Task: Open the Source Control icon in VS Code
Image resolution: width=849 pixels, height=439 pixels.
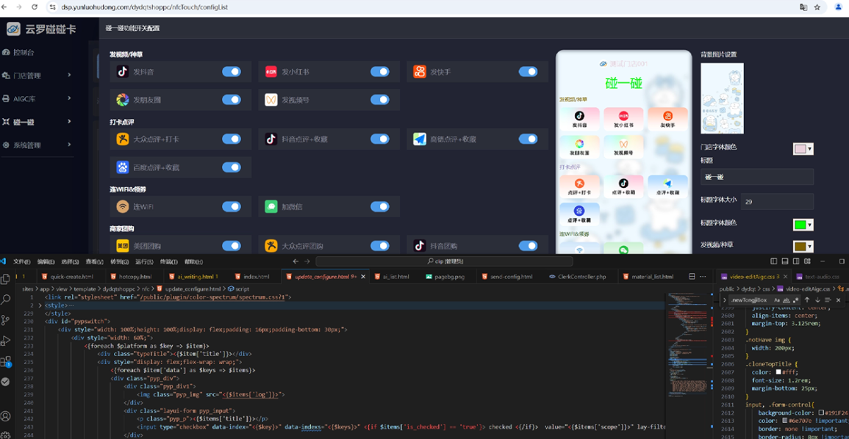Action: point(6,319)
